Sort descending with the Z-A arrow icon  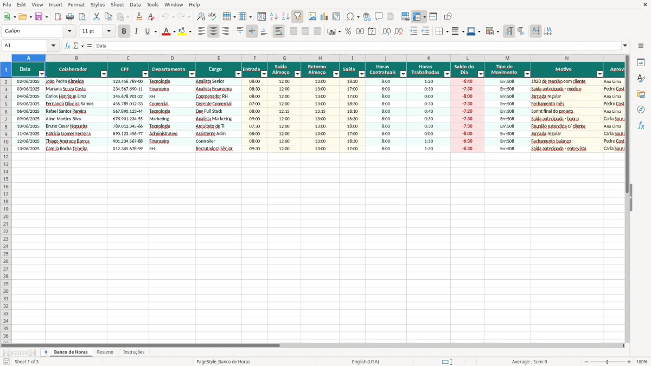point(286,17)
